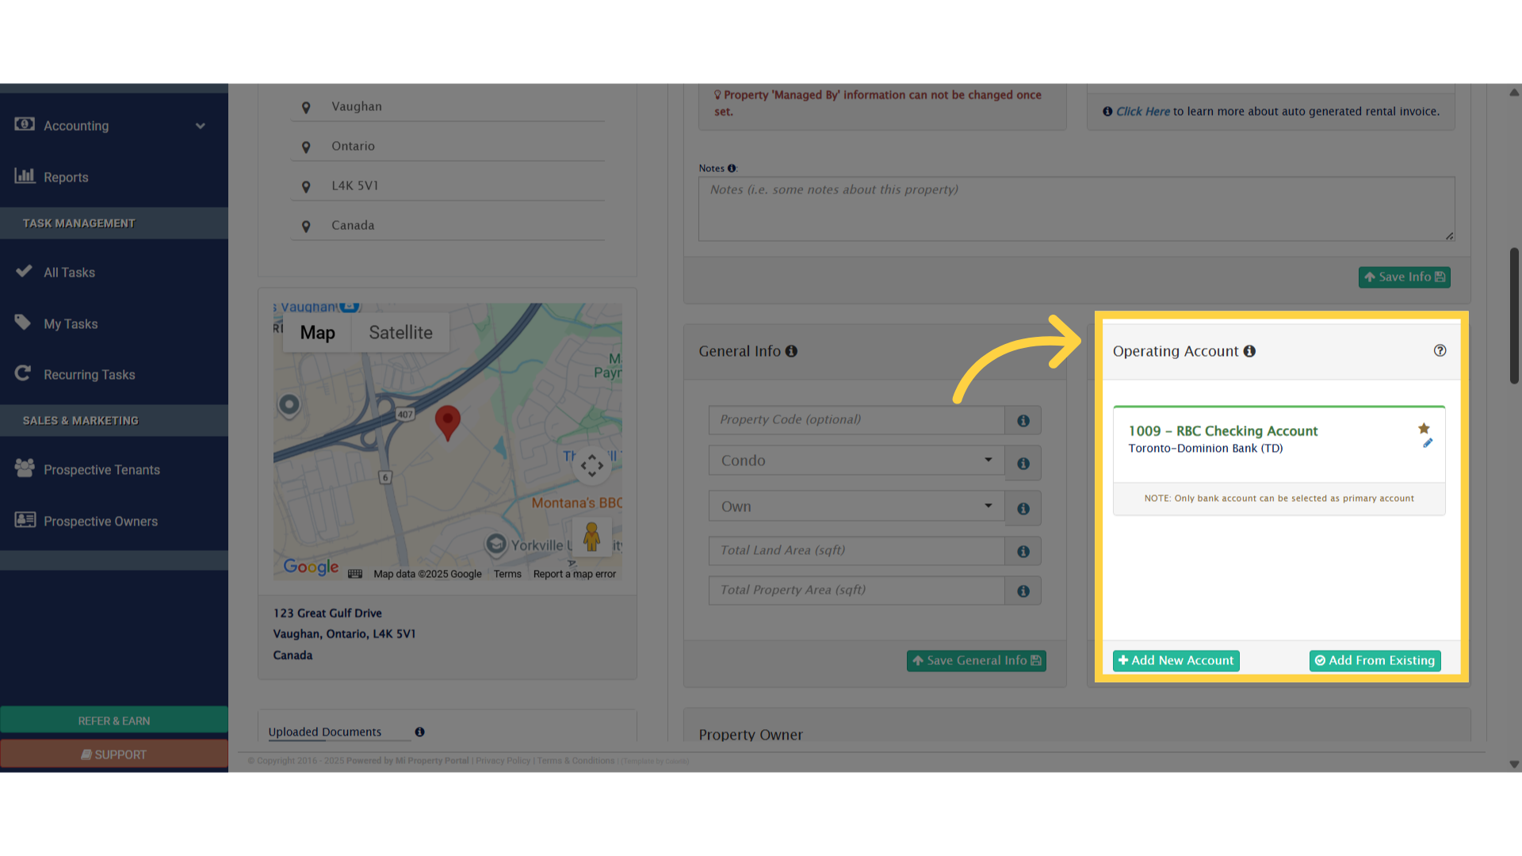1522x856 pixels.
Task: Click into the property Notes text area
Action: [1076, 209]
